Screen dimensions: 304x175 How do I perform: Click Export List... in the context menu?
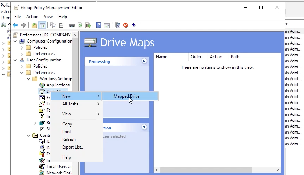(73, 147)
